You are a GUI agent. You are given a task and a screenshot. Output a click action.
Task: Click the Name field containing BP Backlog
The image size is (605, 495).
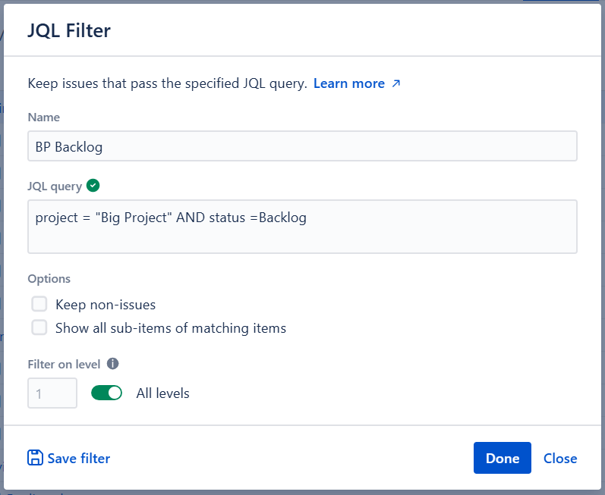pos(302,146)
